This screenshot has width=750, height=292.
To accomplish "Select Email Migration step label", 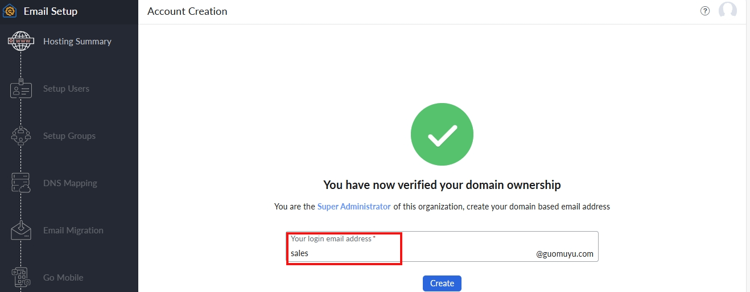I will (x=73, y=231).
